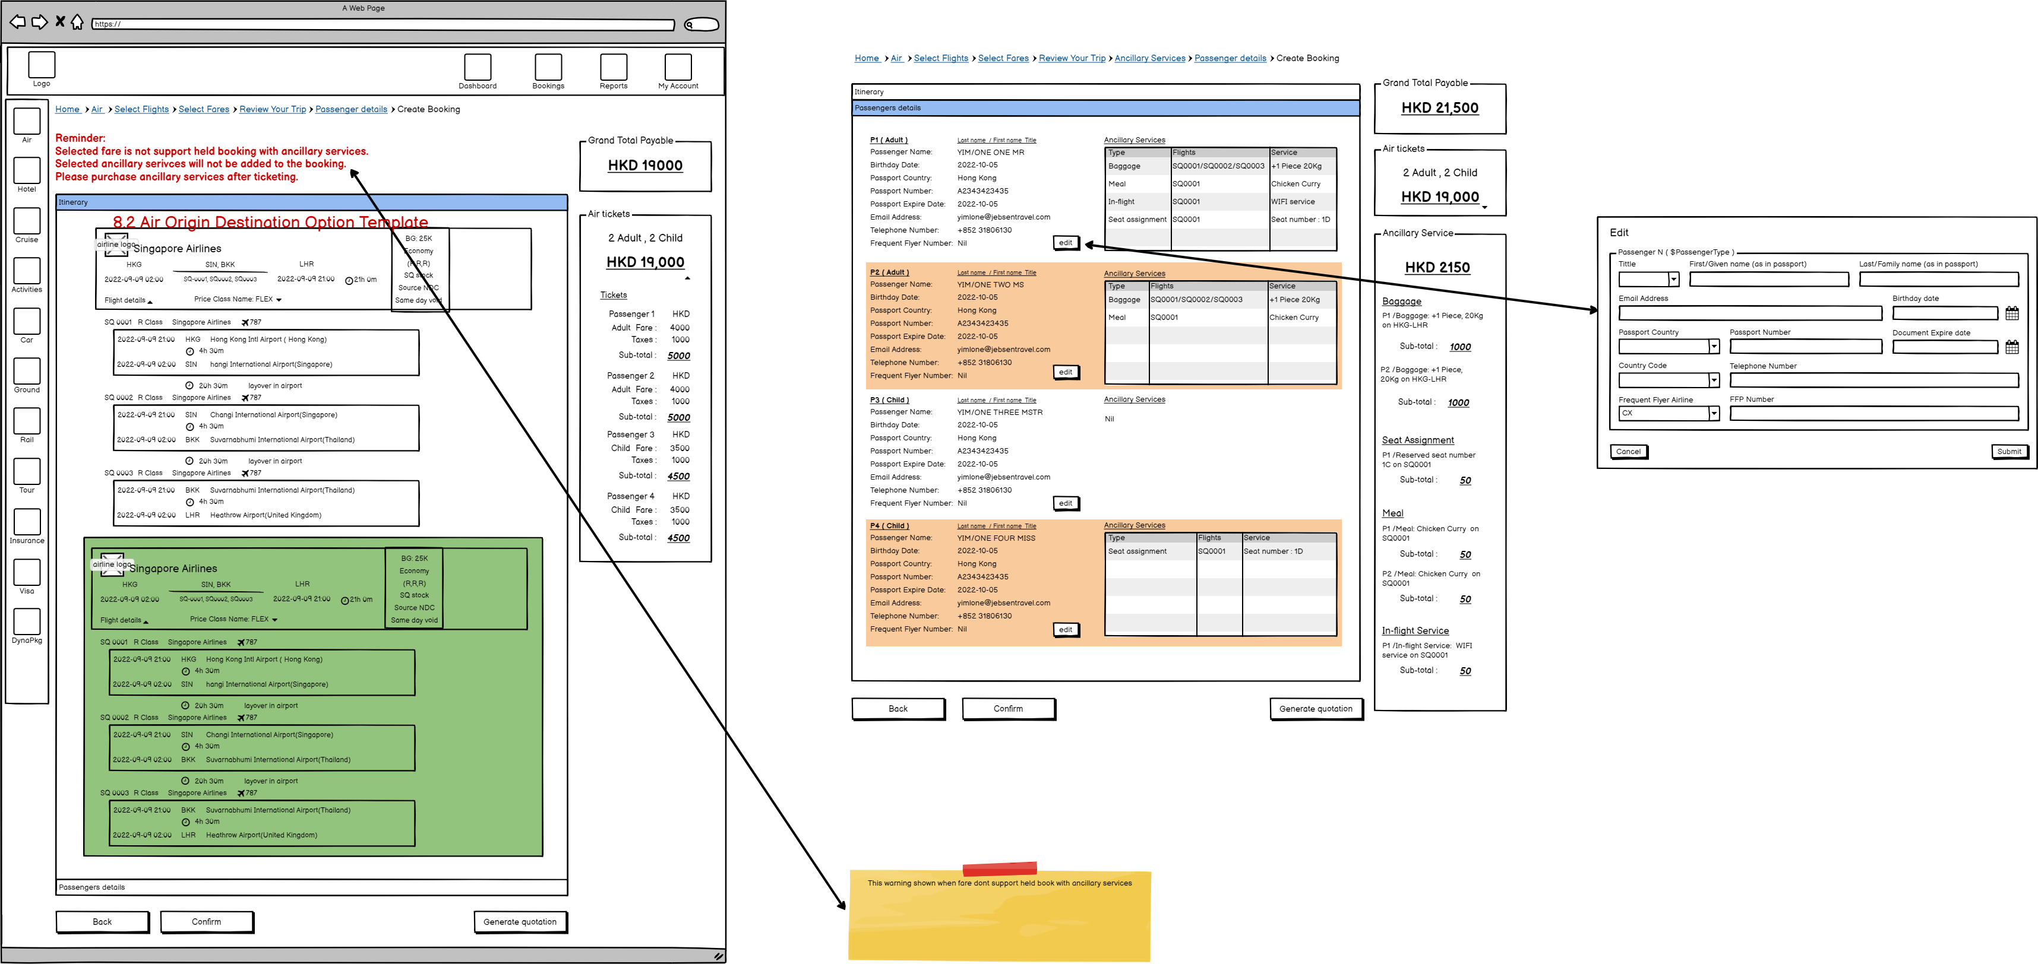Open the calendar icon beside Document Expire date
2038x964 pixels.
tap(2012, 347)
